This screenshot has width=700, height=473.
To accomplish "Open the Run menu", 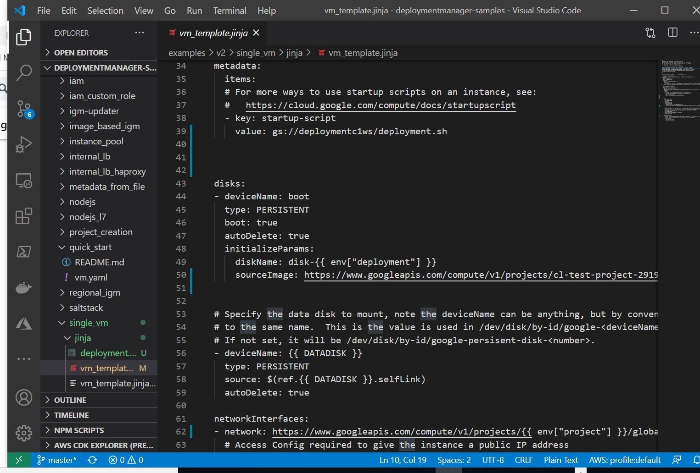I will pos(194,11).
